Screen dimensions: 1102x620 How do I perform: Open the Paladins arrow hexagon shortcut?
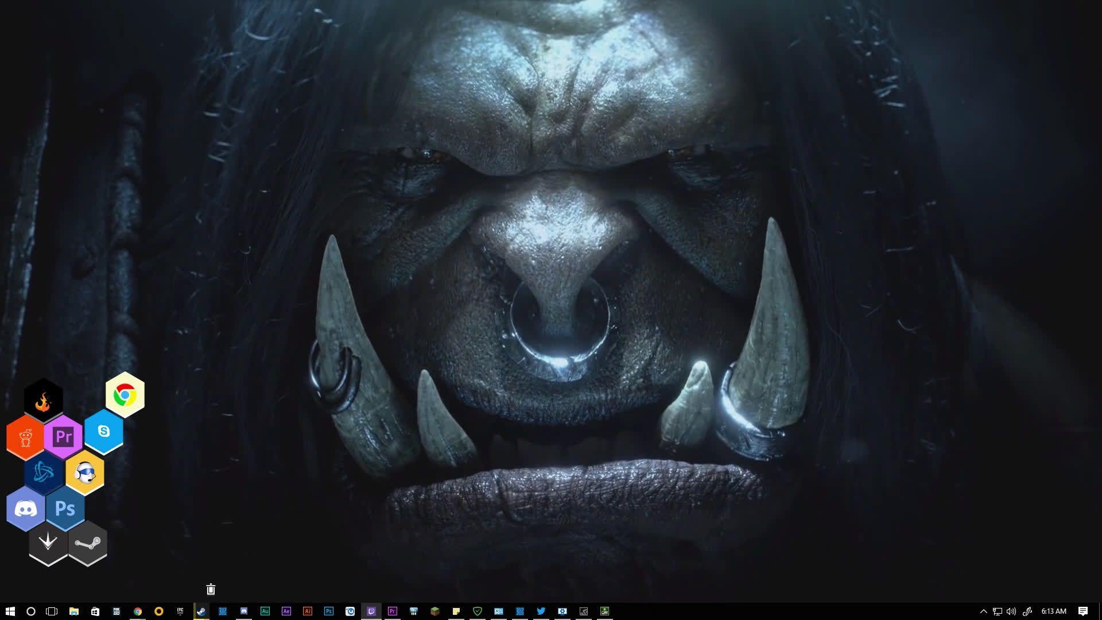tap(48, 543)
